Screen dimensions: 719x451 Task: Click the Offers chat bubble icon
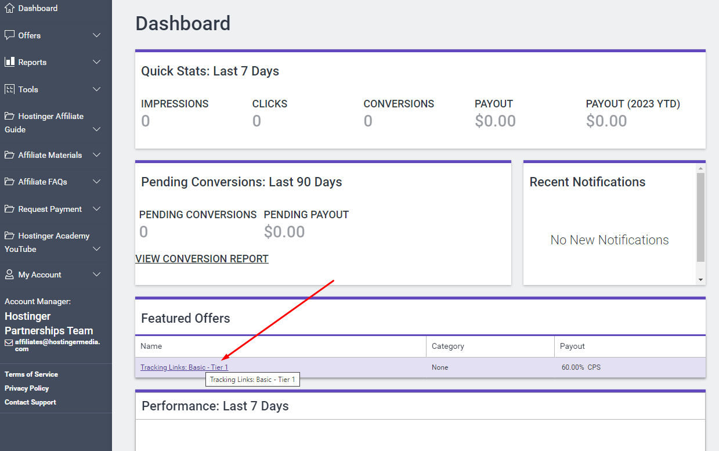[9, 35]
